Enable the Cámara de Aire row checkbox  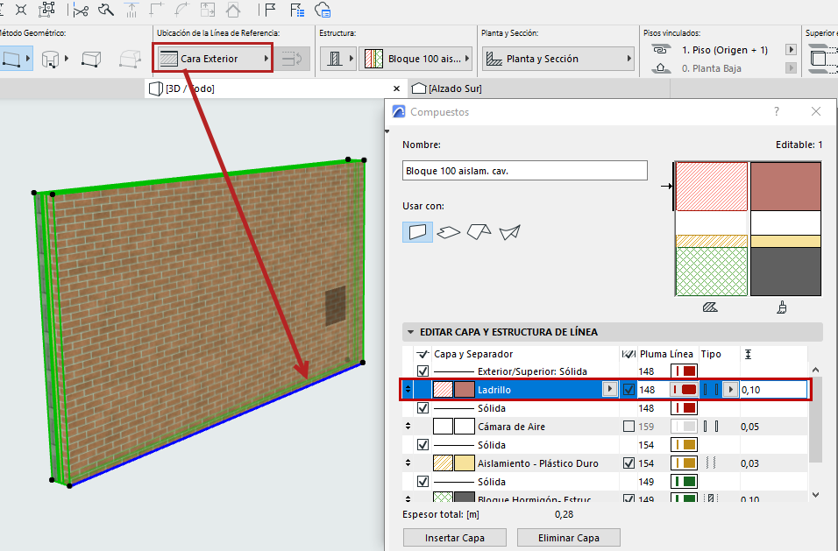[629, 426]
